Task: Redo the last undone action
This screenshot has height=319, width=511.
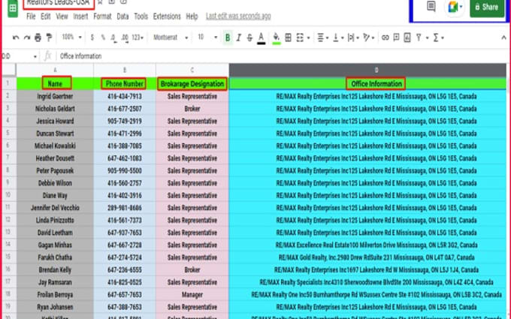Action: coord(27,38)
